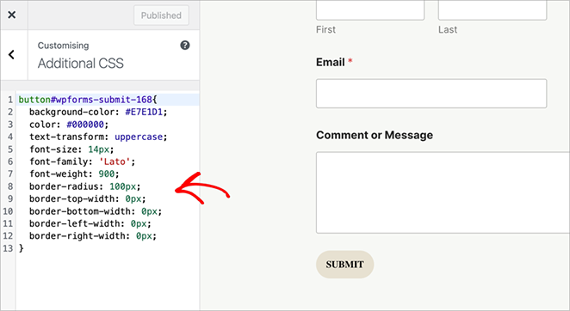The width and height of the screenshot is (570, 311).
Task: Click the First name input field
Action: click(370, 10)
